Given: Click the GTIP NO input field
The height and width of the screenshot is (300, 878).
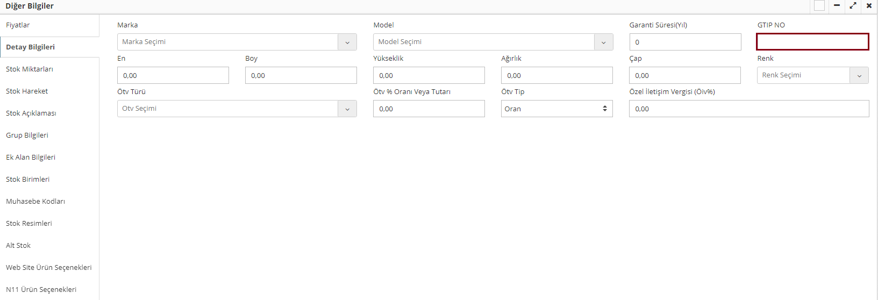Looking at the screenshot, I should pos(812,42).
